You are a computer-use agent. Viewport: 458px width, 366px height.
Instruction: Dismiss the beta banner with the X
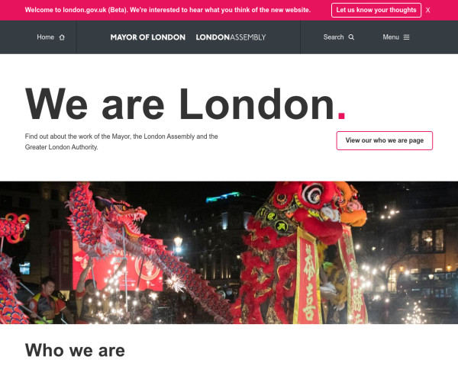(x=427, y=10)
